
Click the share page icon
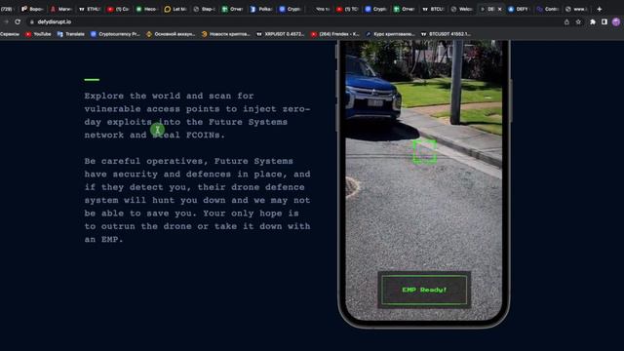[566, 21]
